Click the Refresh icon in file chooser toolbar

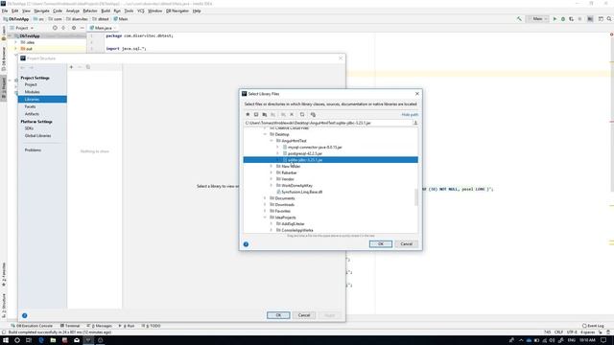pos(302,115)
